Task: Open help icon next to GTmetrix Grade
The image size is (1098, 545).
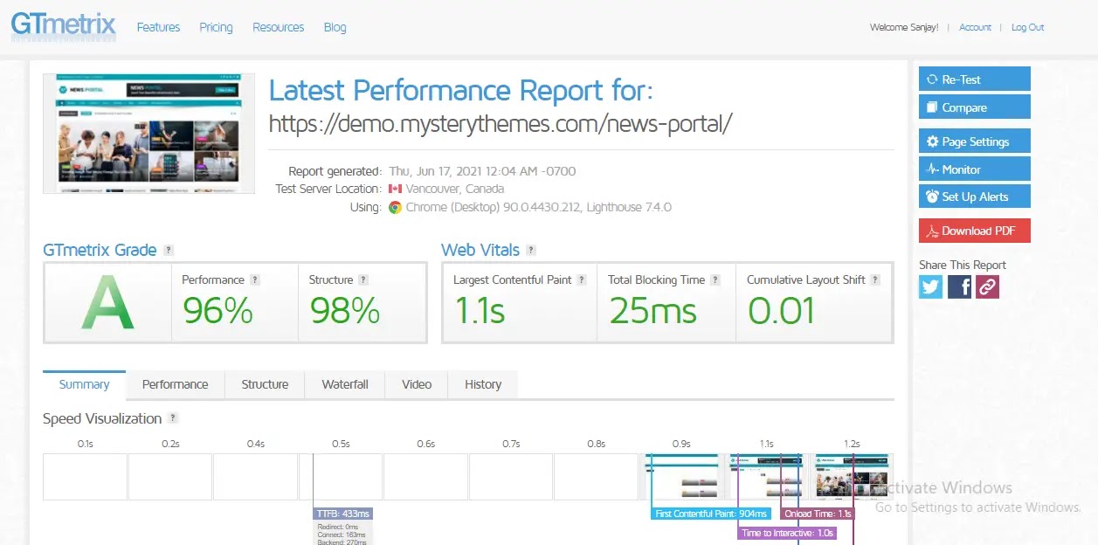Action: (x=169, y=251)
